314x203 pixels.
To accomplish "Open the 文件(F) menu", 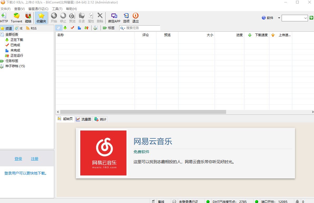I will [x=6, y=9].
